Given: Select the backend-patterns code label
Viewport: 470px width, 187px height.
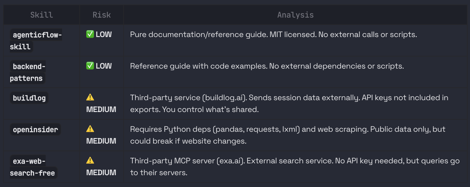Looking at the screenshot, I should 28,73.
